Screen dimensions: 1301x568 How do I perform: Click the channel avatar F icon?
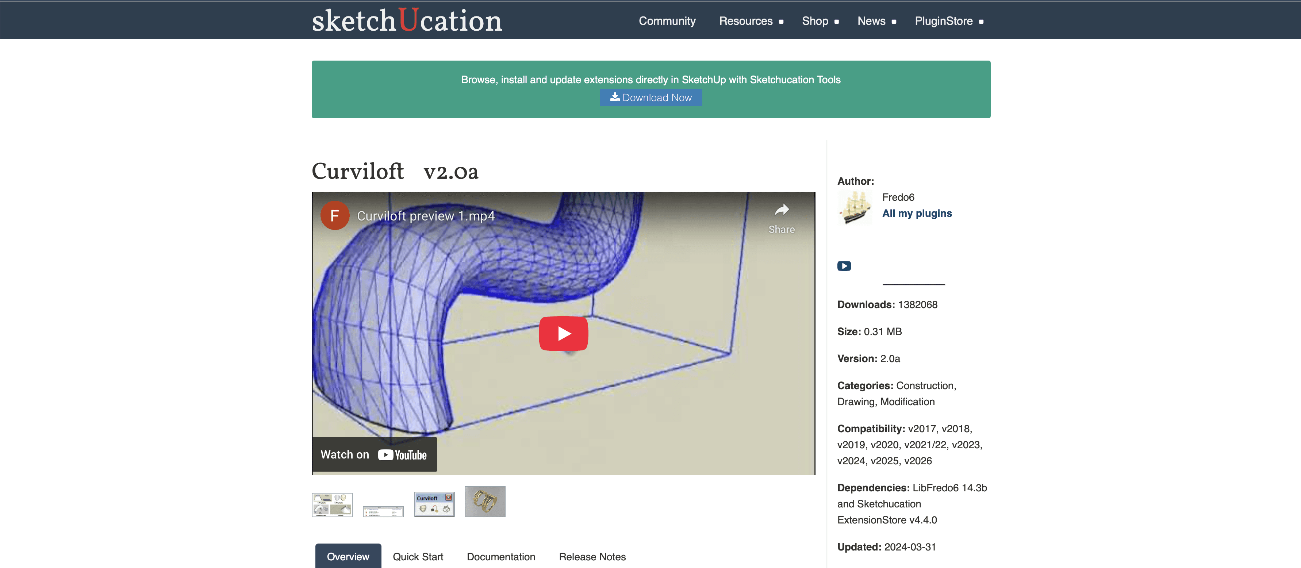[334, 216]
